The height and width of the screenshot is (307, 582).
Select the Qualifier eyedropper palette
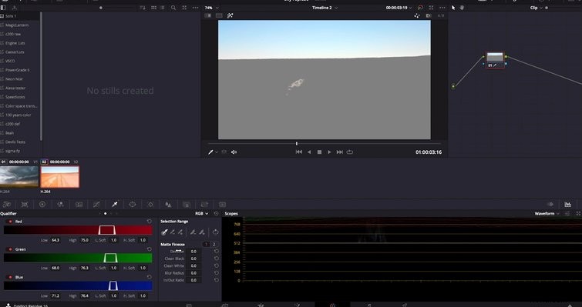(x=115, y=205)
